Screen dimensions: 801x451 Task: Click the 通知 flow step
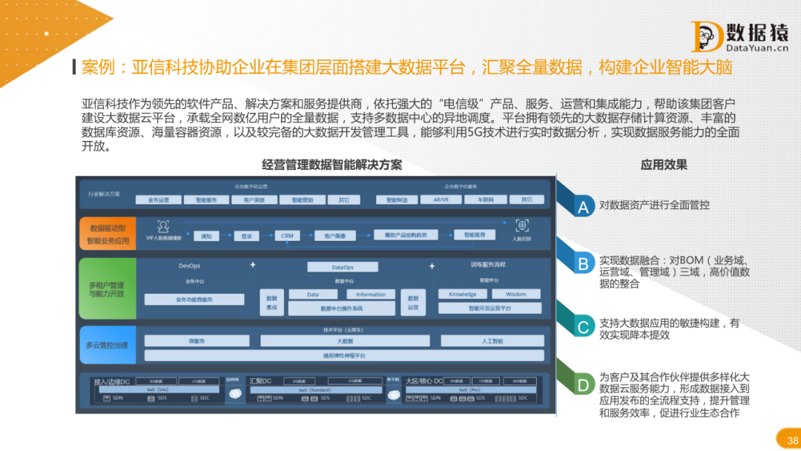point(206,236)
